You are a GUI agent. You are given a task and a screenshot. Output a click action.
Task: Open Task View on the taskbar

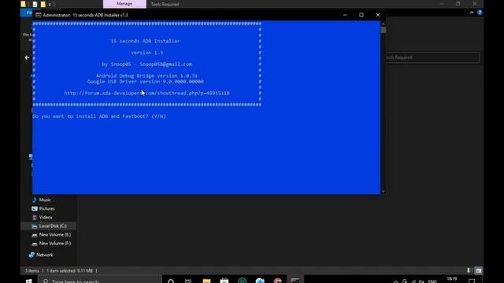pos(188,281)
